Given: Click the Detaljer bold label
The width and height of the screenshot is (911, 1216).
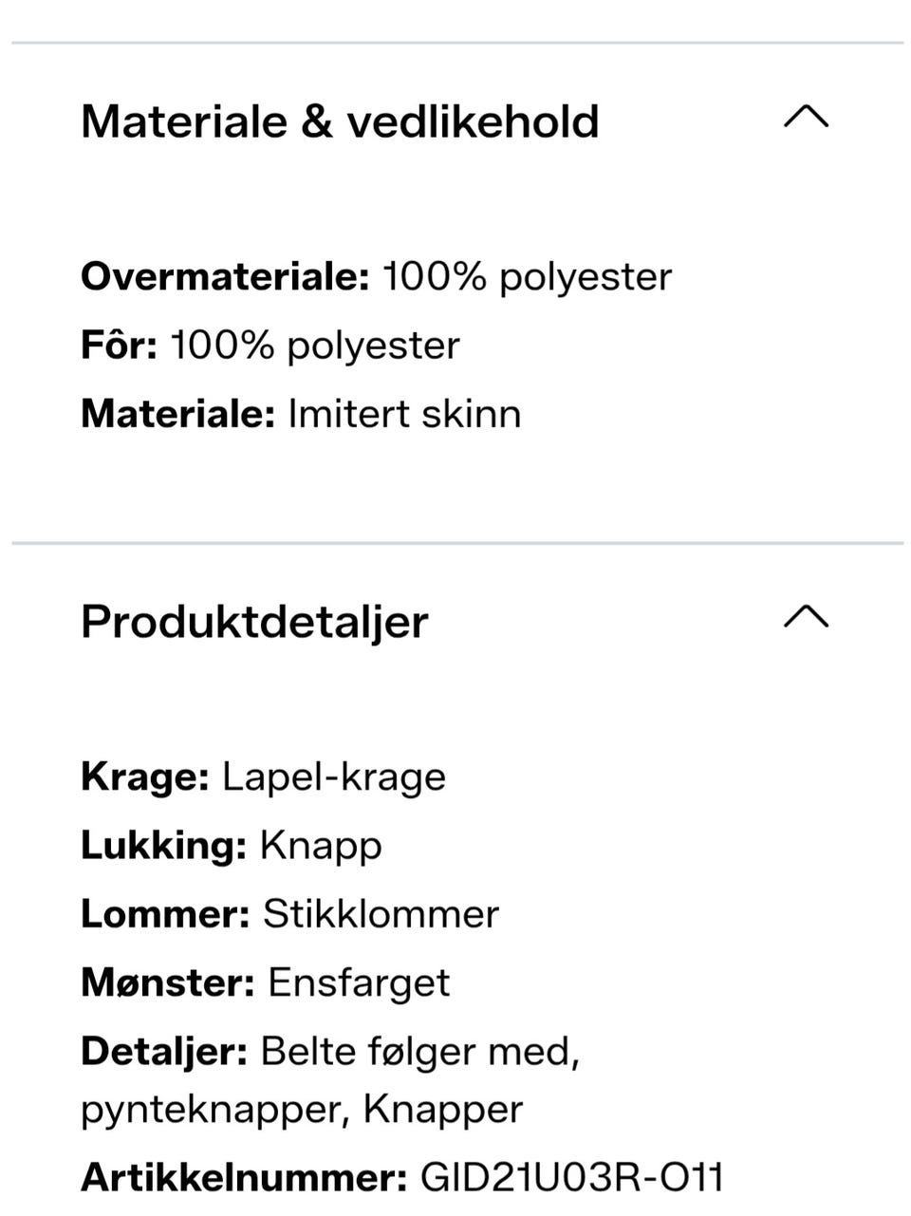Looking at the screenshot, I should tap(163, 1051).
